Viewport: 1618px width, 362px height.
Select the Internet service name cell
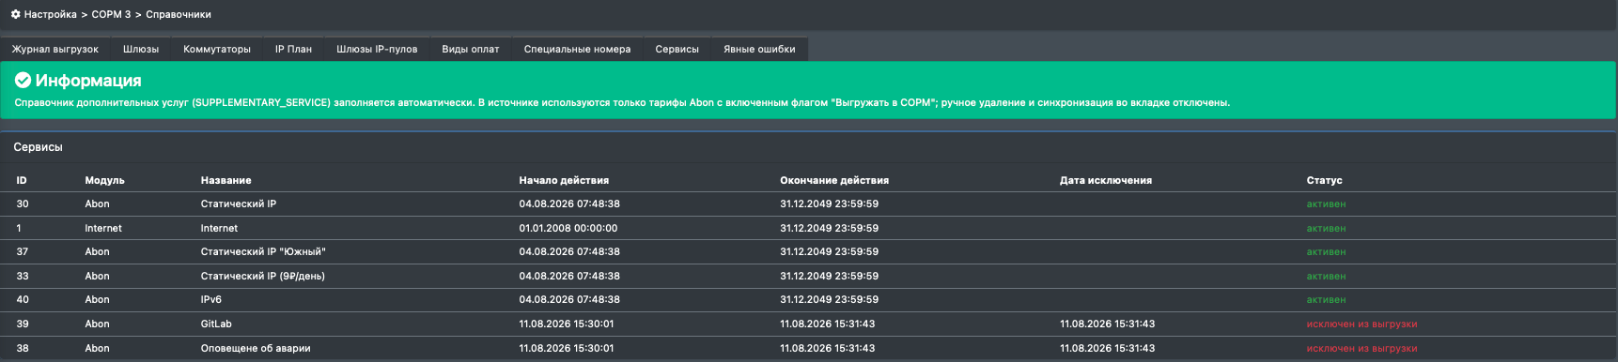point(219,228)
